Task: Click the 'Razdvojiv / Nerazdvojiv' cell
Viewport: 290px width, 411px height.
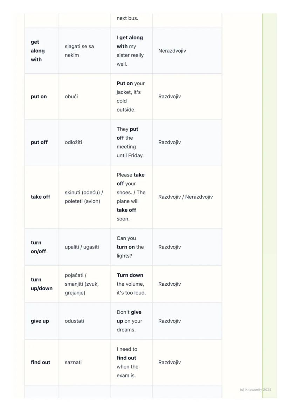Action: coord(185,197)
